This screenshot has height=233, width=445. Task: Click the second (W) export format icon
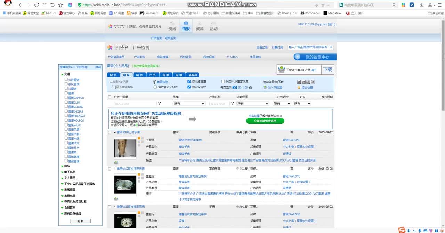pyautogui.click(x=304, y=82)
